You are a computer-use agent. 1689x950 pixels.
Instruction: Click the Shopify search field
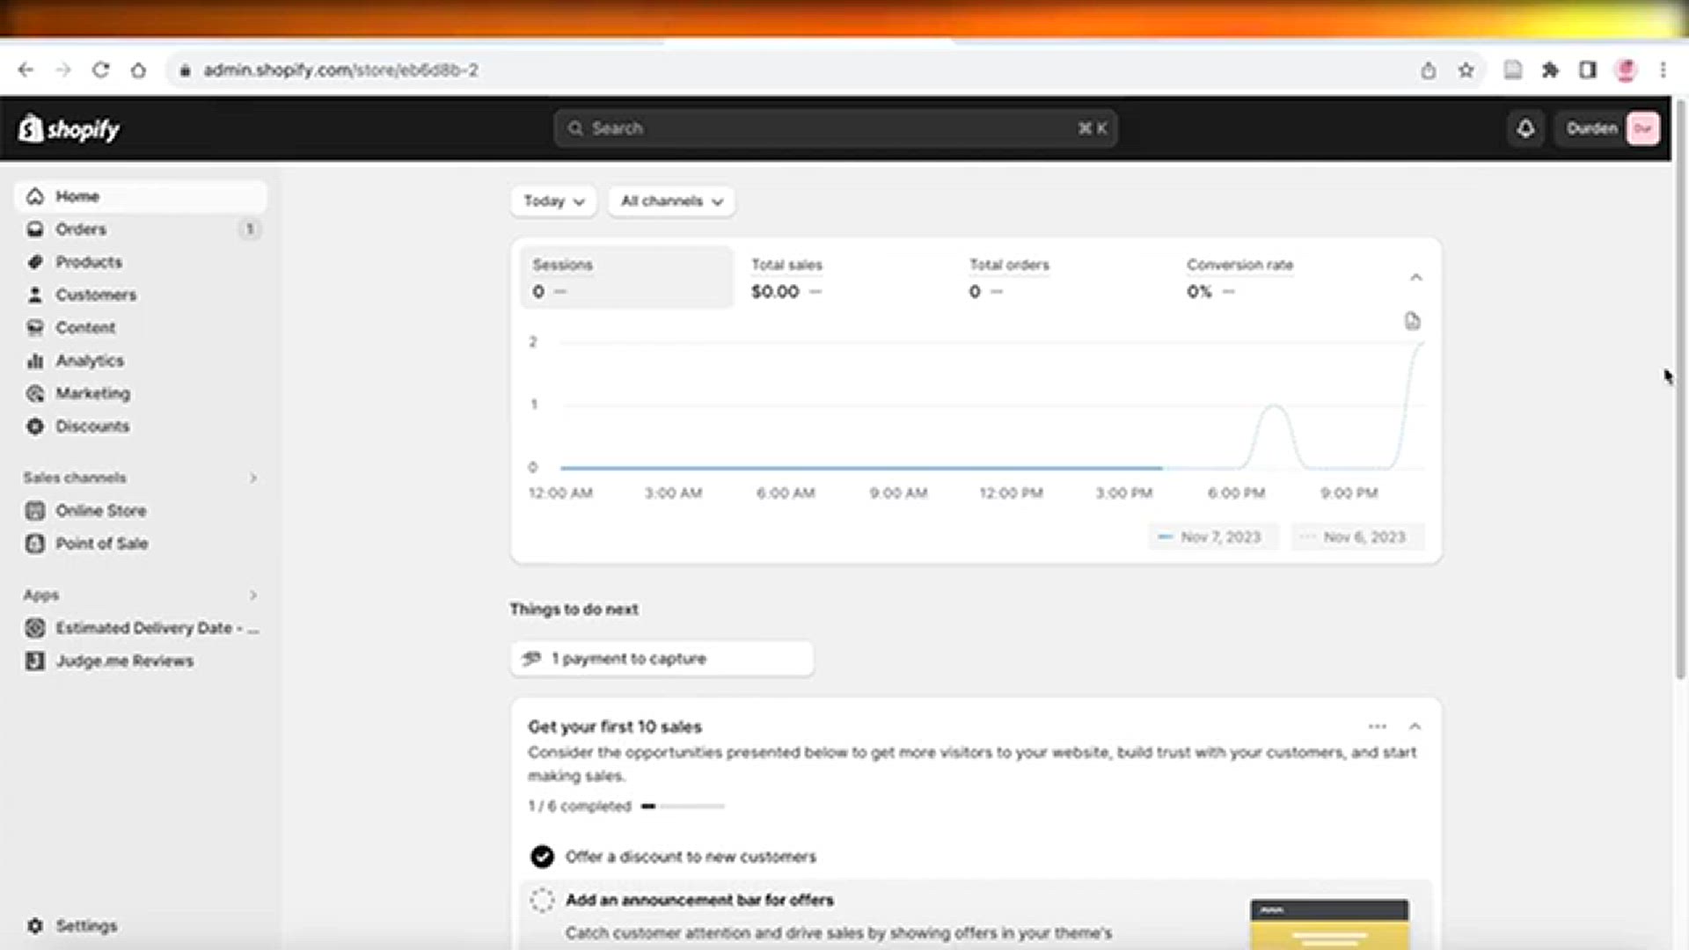834,128
